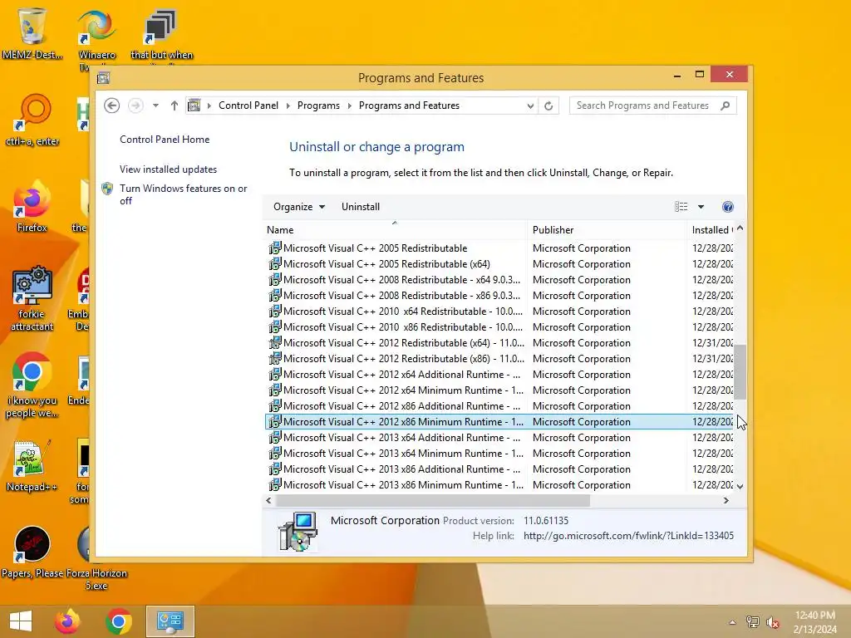851x638 pixels.
Task: Expand arrow after Control Panel breadcrumb
Action: click(x=288, y=106)
